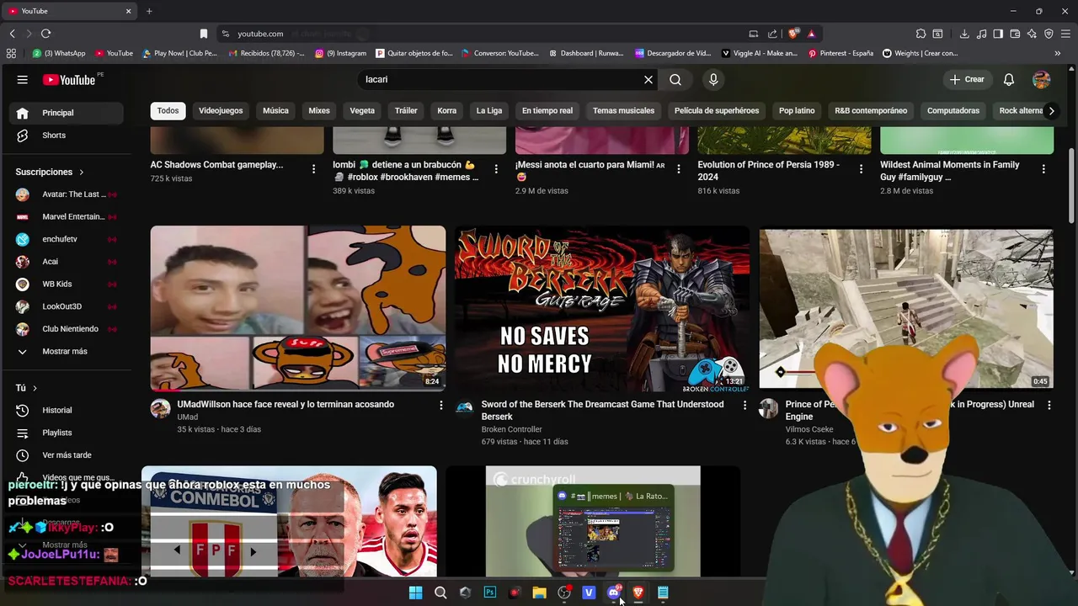Start voice search with the microphone
The height and width of the screenshot is (606, 1078).
coord(713,79)
